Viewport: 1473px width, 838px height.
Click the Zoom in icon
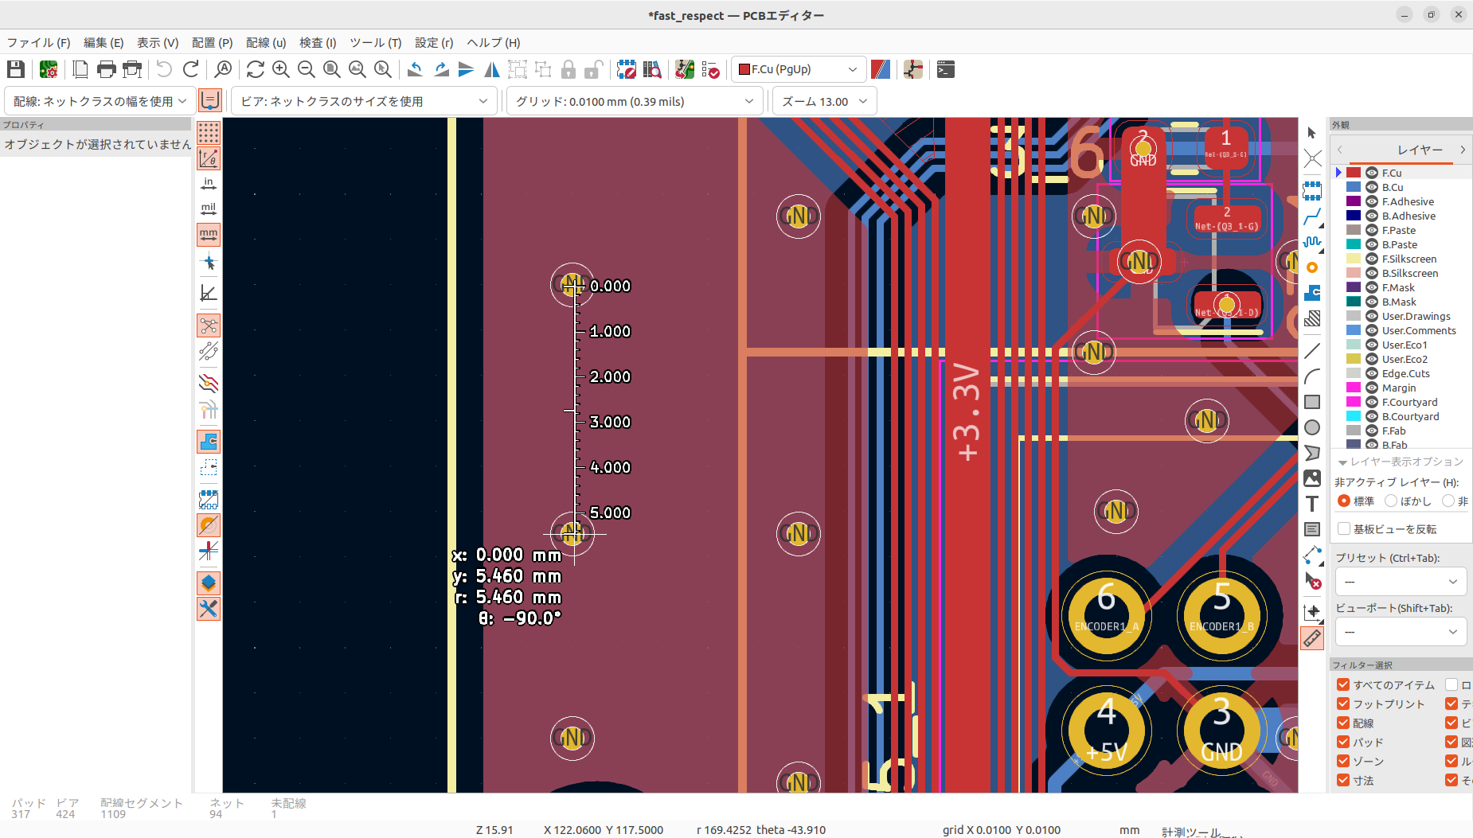280,70
